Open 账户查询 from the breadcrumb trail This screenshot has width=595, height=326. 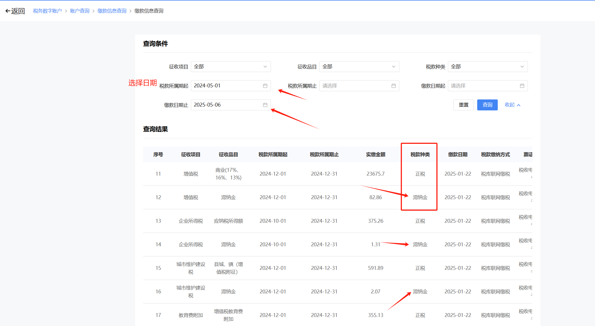80,10
